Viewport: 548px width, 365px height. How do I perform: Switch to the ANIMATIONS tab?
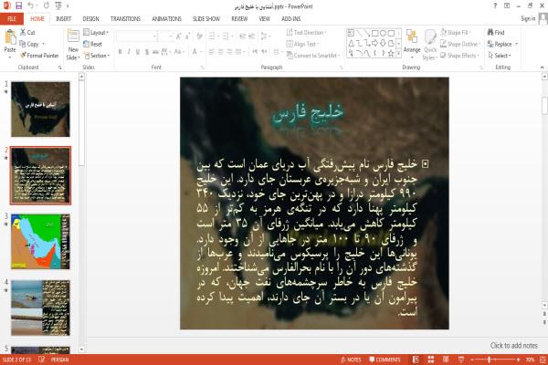point(167,19)
